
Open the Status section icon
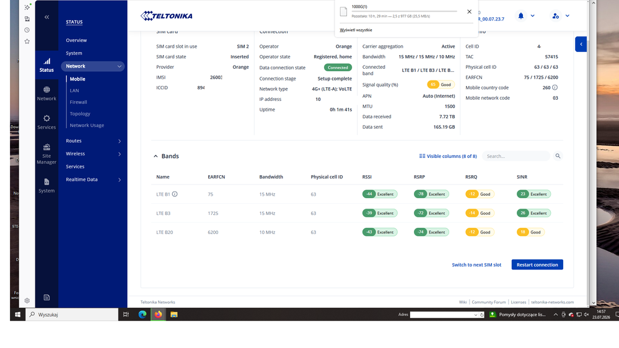[46, 65]
